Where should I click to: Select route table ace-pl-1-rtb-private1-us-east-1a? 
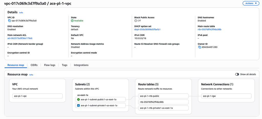(x=163, y=108)
